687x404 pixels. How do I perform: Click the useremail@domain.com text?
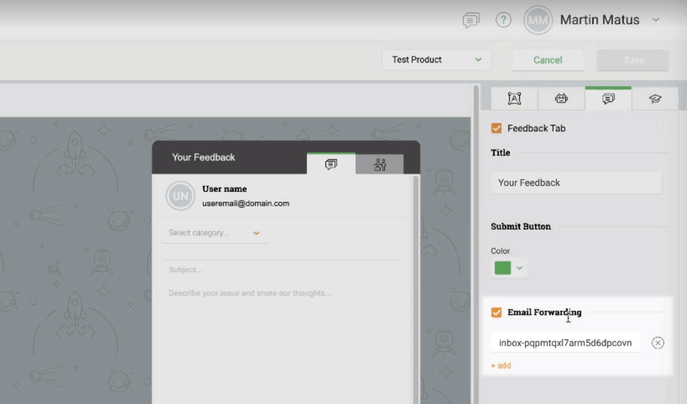point(246,203)
